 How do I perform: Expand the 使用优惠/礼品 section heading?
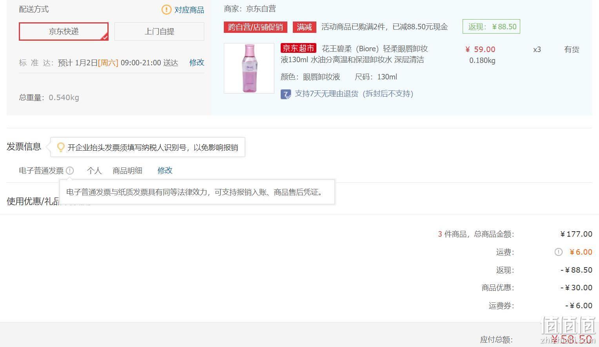click(33, 201)
